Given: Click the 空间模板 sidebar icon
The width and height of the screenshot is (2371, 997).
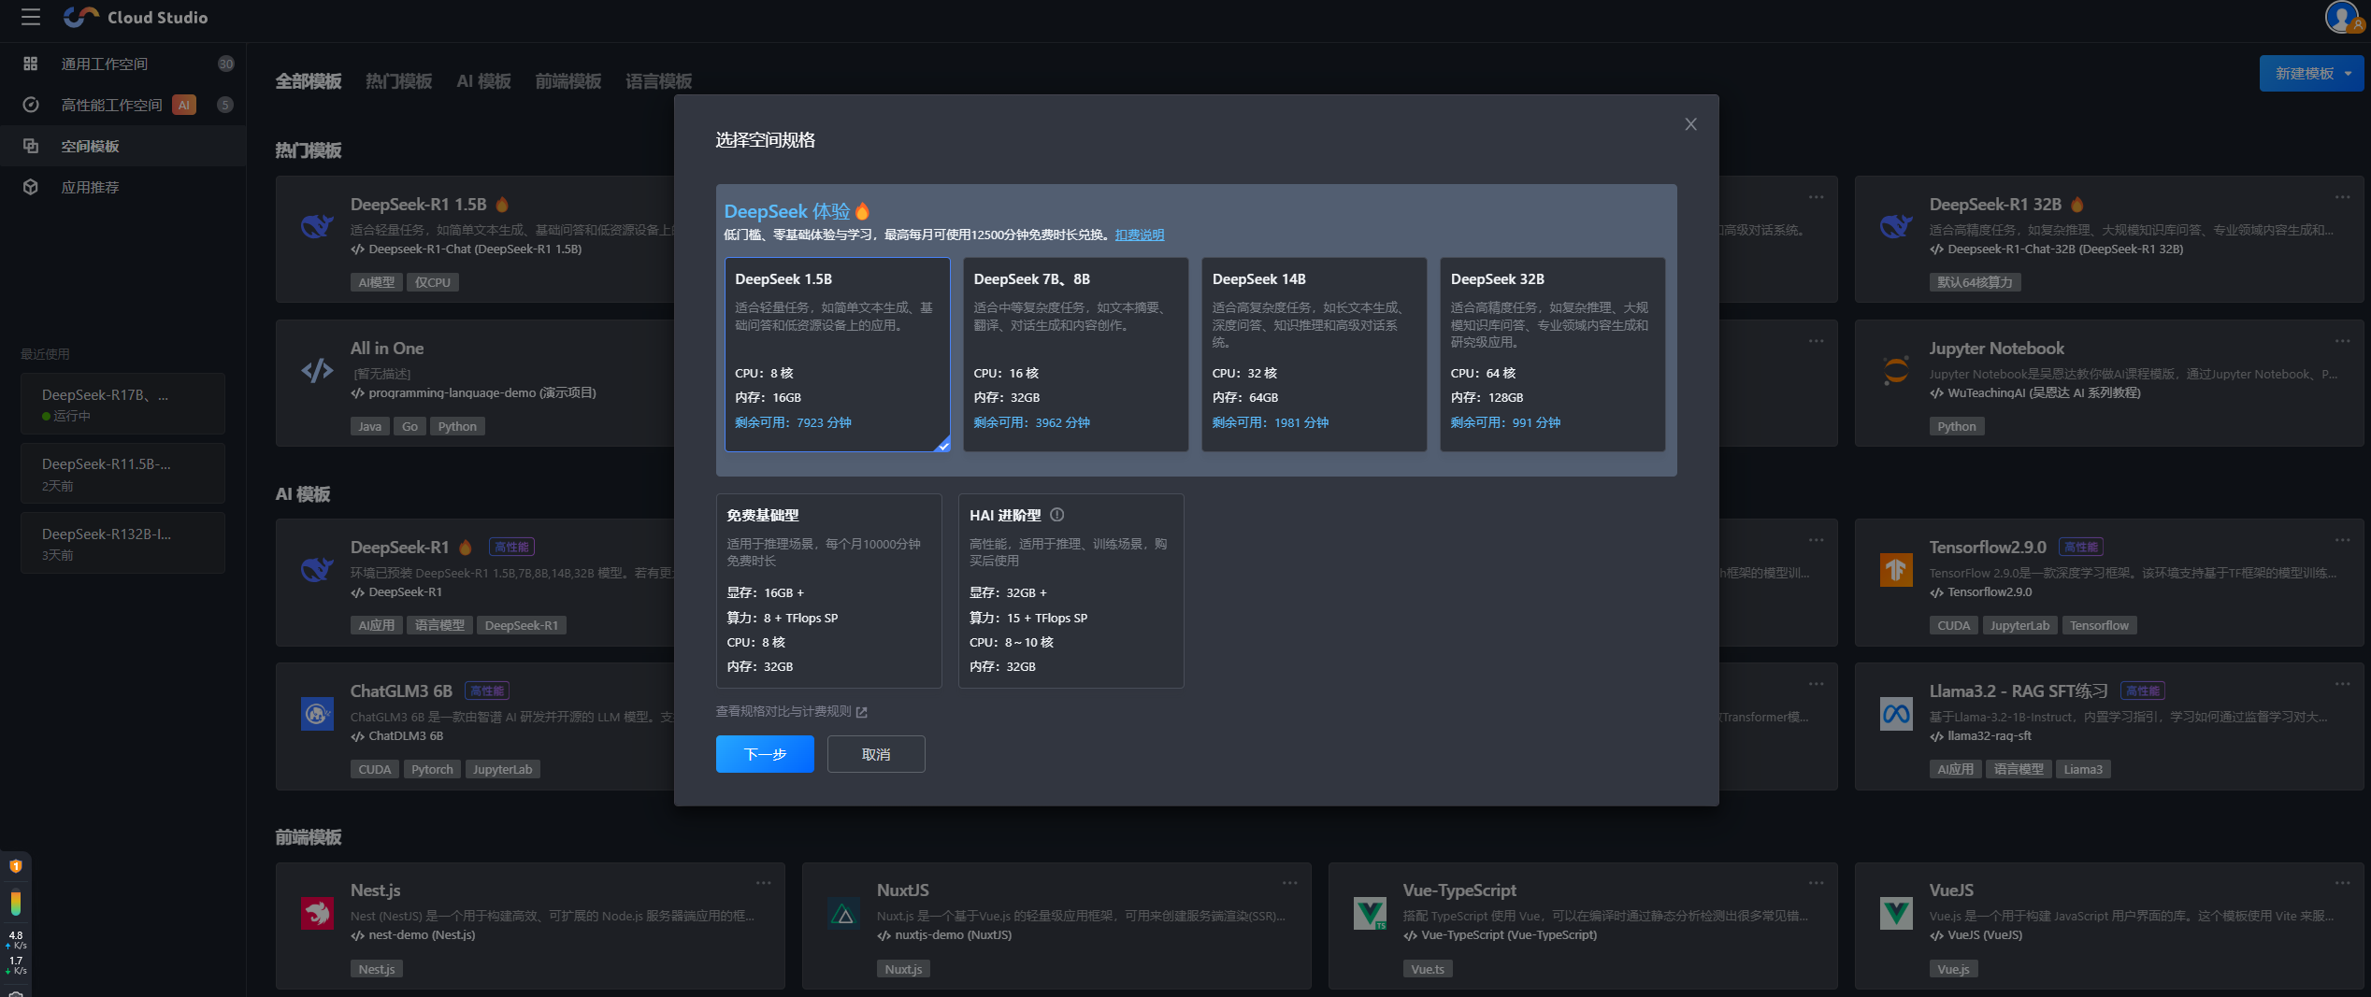Looking at the screenshot, I should tap(31, 146).
